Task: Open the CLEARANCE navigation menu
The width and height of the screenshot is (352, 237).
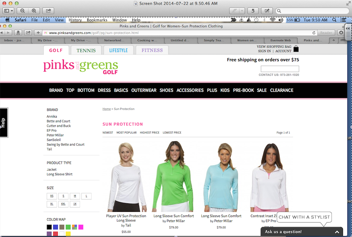Action: (x=281, y=90)
